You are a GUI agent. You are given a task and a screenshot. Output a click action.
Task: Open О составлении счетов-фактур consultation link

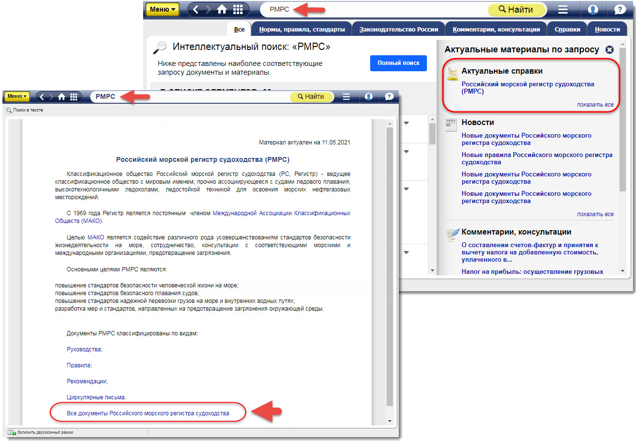pos(530,252)
